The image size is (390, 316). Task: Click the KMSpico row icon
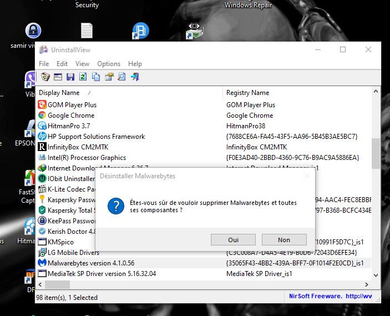(42, 242)
